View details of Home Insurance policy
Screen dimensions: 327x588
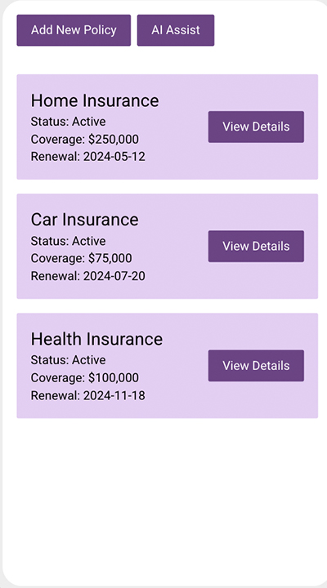pyautogui.click(x=256, y=127)
